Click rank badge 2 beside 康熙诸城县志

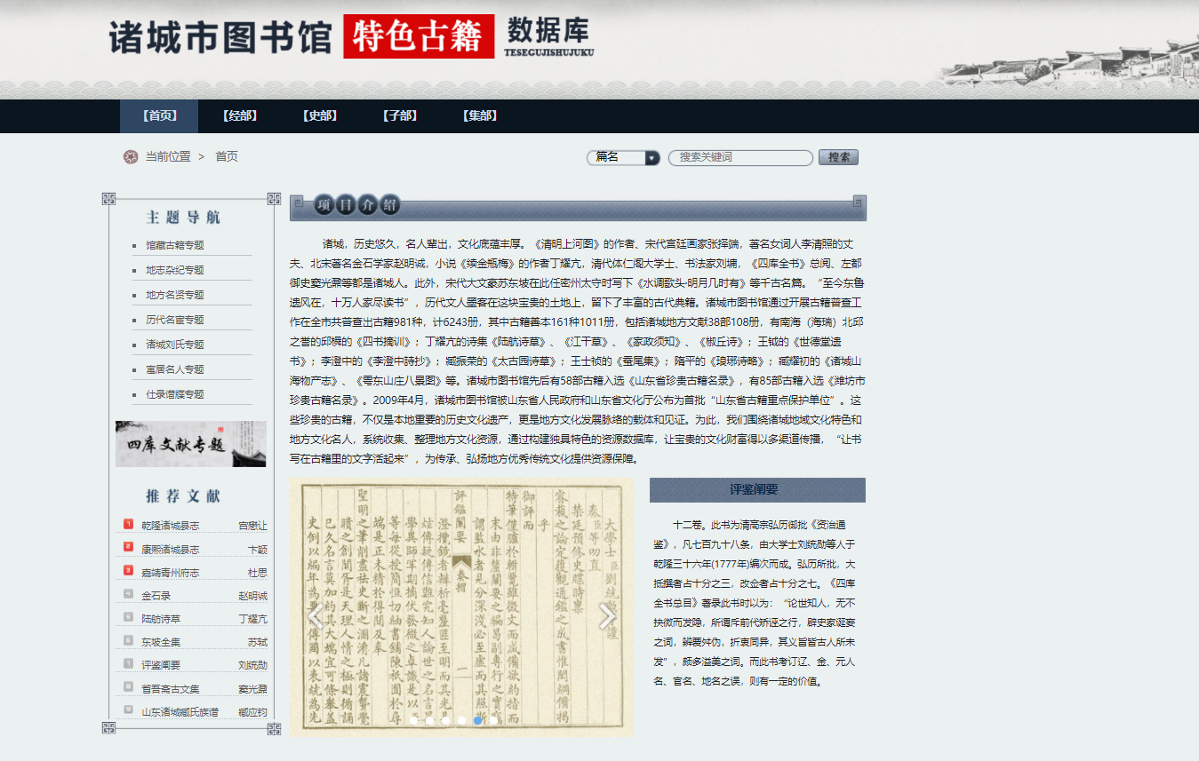click(128, 547)
